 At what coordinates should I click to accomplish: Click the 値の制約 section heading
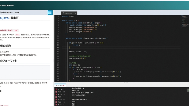click(5, 46)
